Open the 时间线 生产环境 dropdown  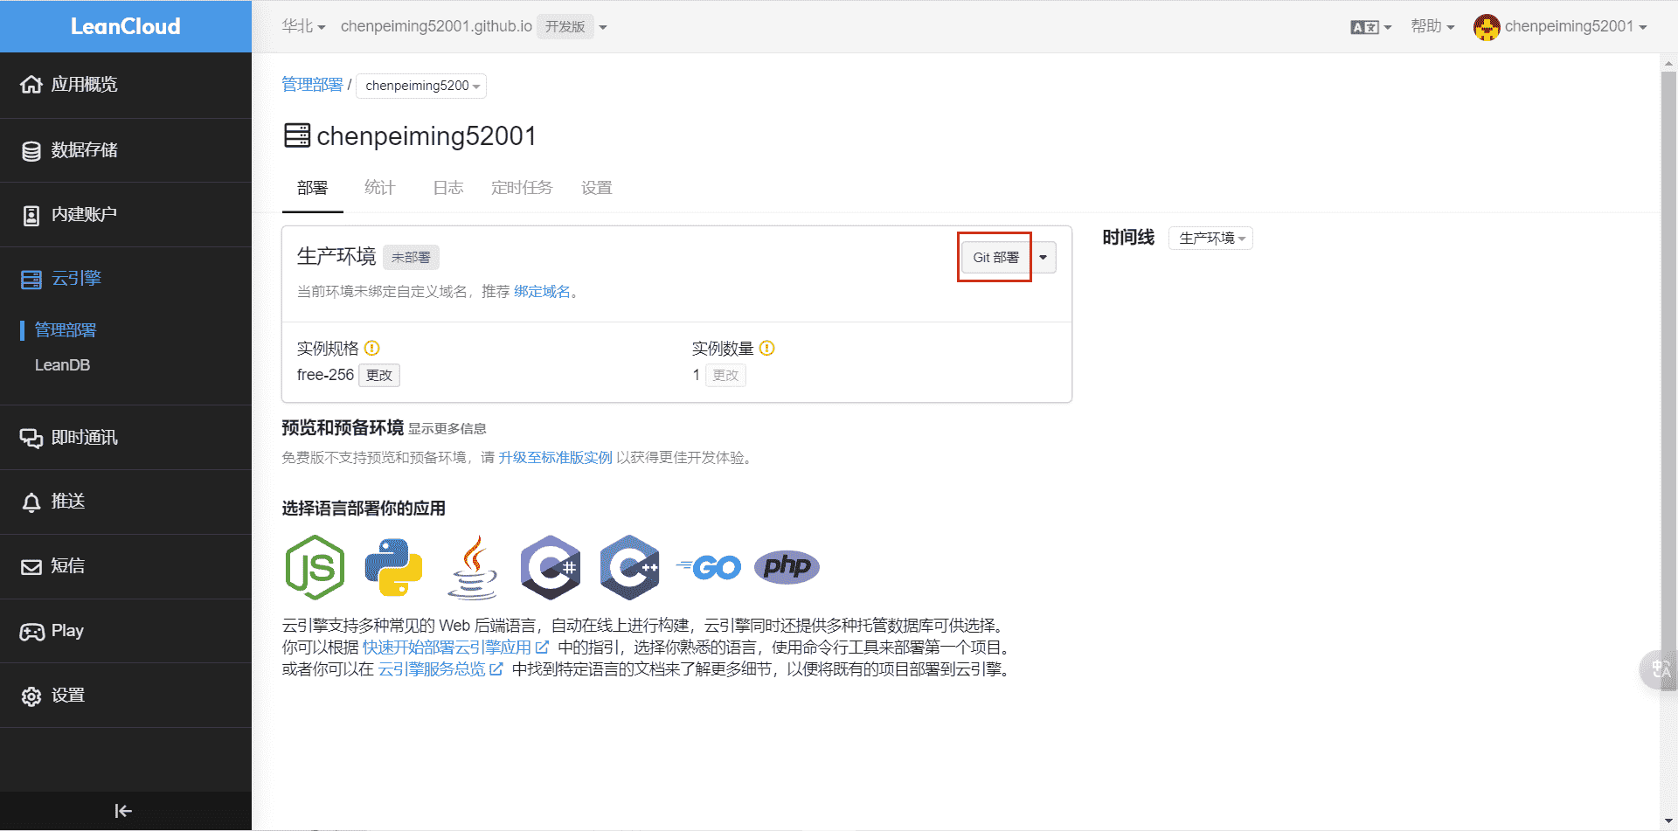(x=1210, y=238)
